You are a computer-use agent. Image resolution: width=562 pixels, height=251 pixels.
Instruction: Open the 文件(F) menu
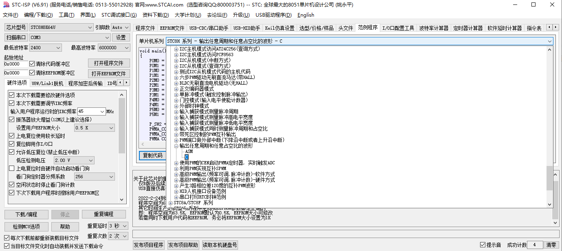[11, 15]
